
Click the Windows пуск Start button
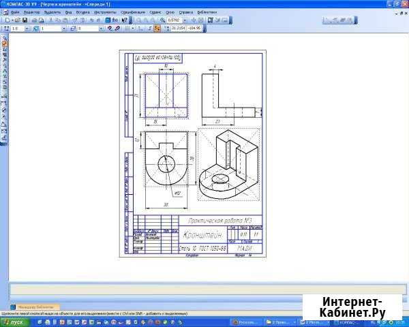pos(14,322)
